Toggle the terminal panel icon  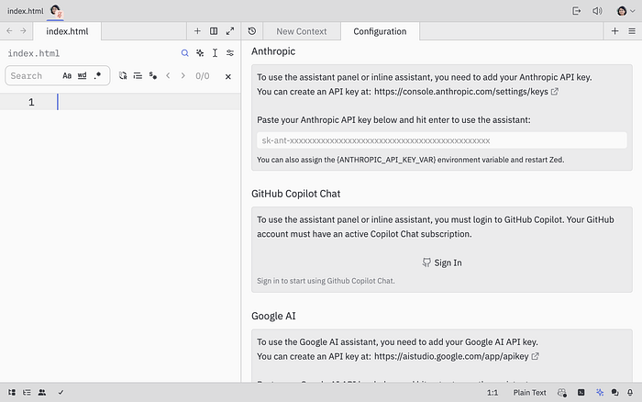pyautogui.click(x=581, y=392)
